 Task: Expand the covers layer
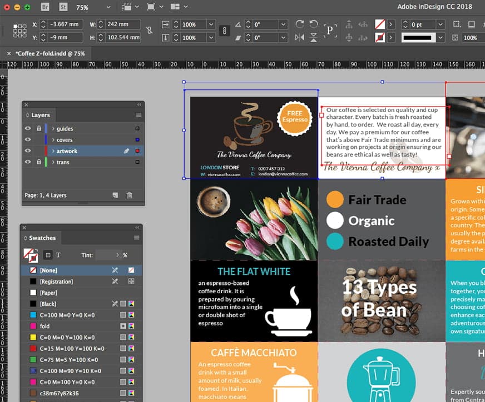(x=53, y=139)
